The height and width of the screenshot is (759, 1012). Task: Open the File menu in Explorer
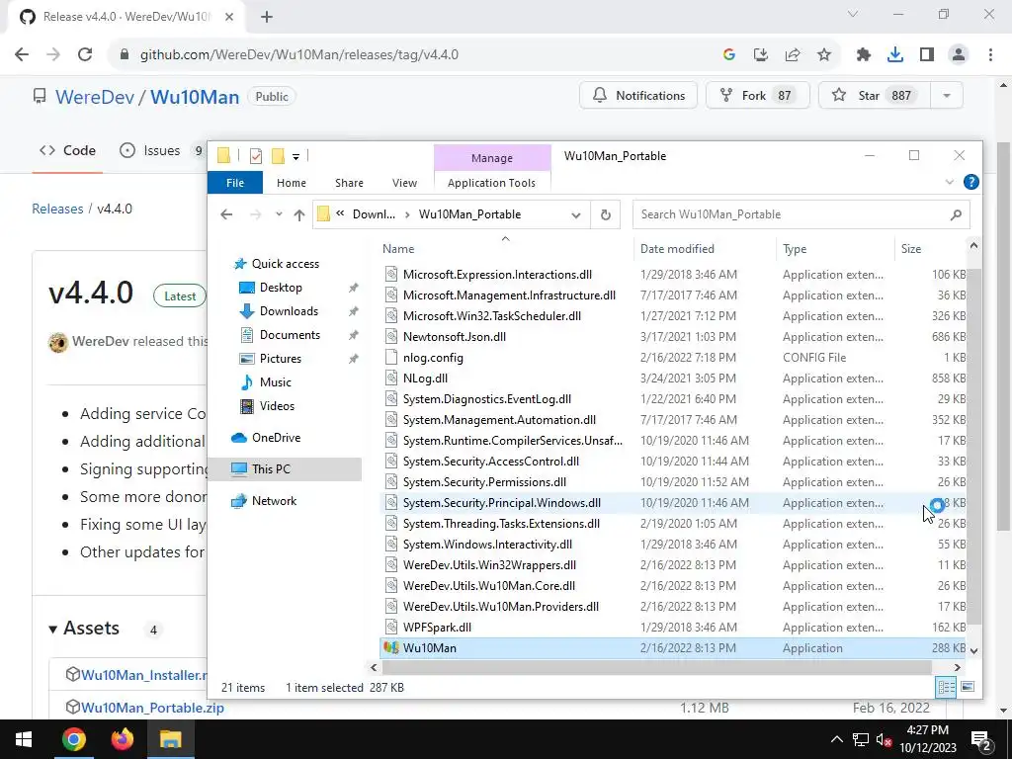235,183
